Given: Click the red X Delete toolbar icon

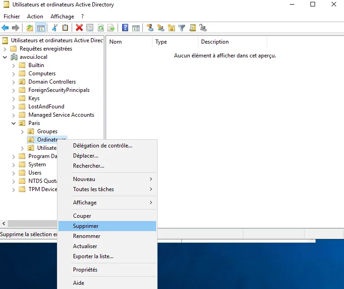Looking at the screenshot, I should [x=79, y=28].
